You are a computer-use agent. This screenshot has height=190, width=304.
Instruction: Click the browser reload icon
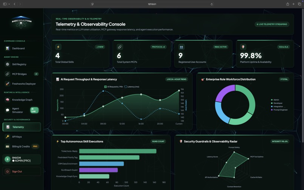pyautogui.click(x=212, y=4)
